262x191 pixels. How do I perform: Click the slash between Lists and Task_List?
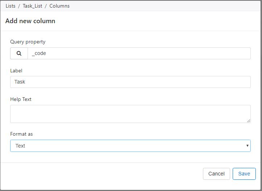point(19,6)
